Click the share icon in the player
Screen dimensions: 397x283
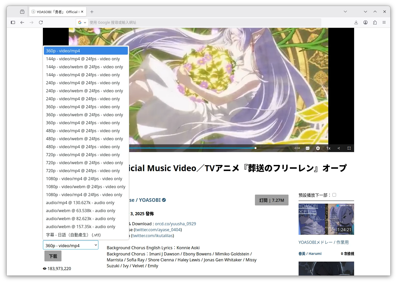[339, 148]
